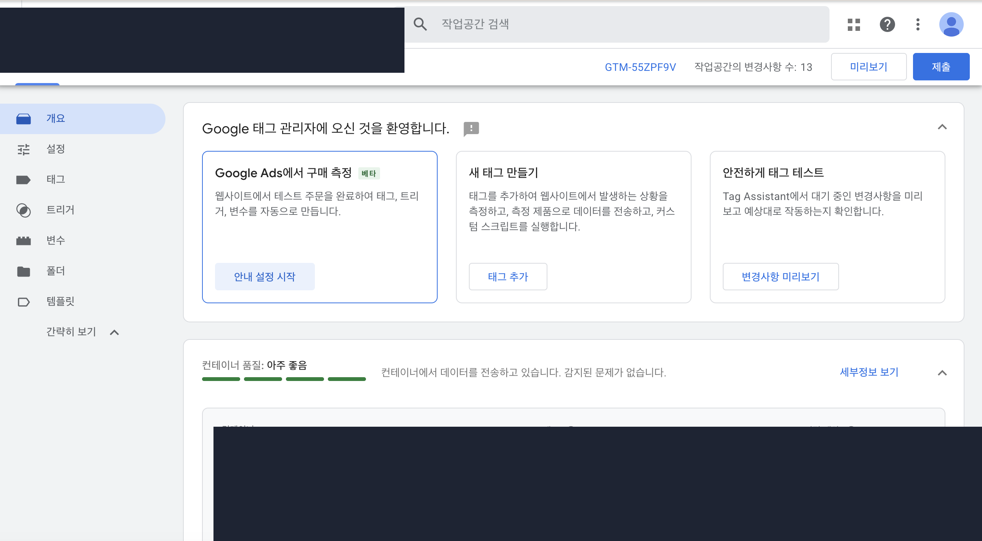Open the user account avatar
This screenshot has width=982, height=541.
(951, 24)
